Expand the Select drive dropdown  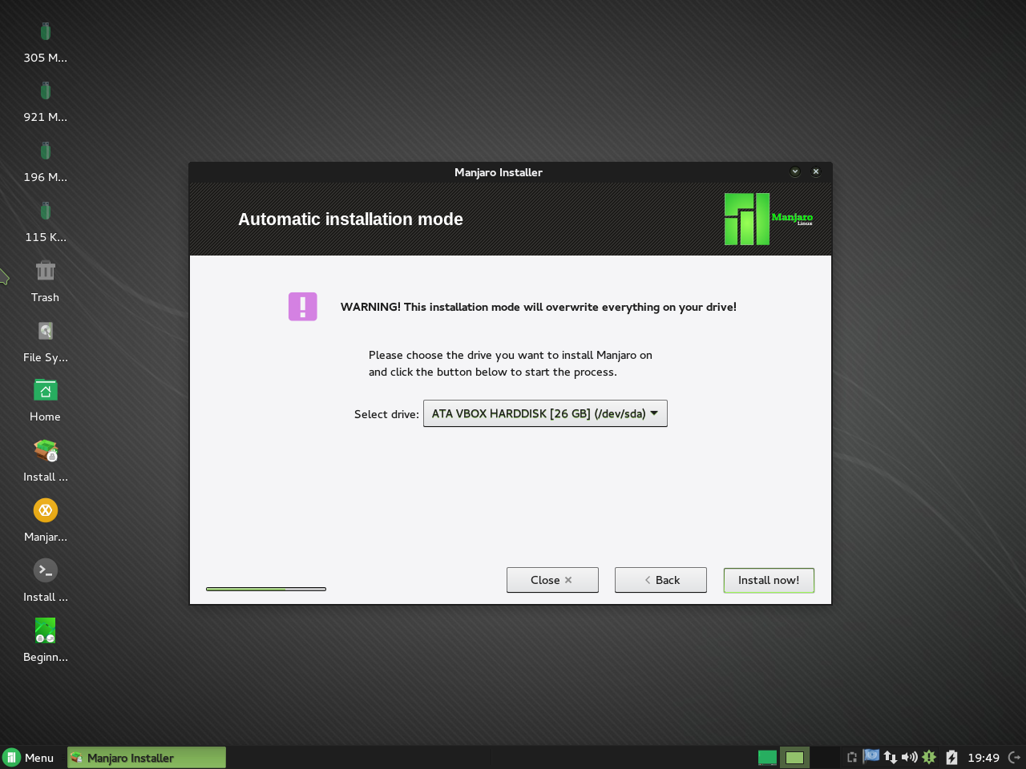pos(545,413)
